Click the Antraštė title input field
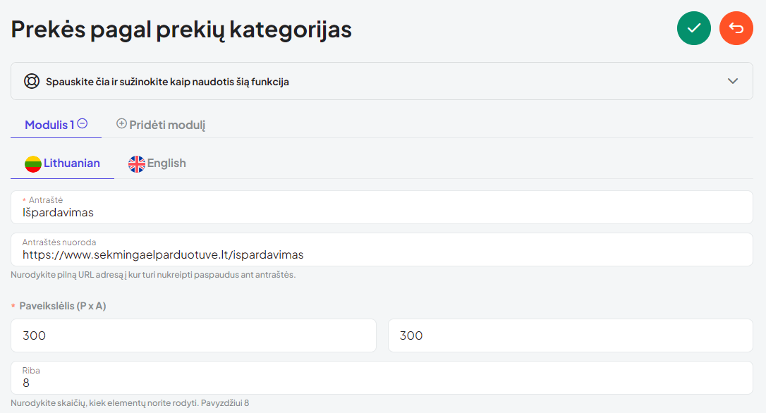The height and width of the screenshot is (413, 766). (382, 207)
